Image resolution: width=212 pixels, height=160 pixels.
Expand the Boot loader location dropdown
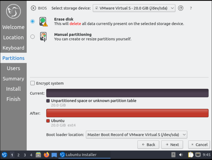[136, 135]
